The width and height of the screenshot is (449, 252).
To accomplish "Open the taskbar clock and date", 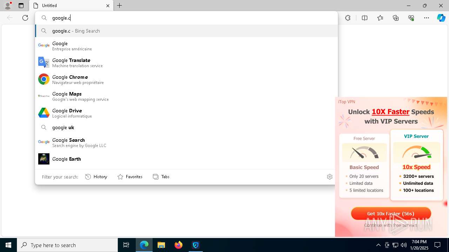I will (419, 245).
